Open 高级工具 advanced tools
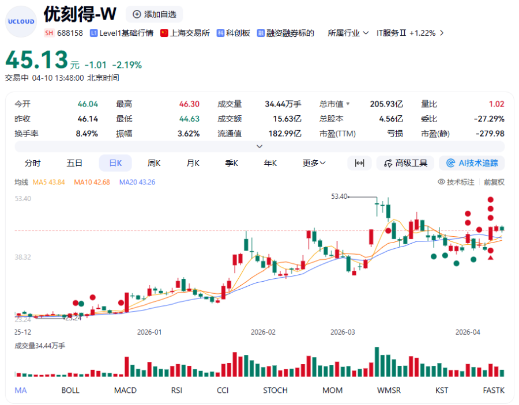Image resolution: width=519 pixels, height=405 pixels. (405, 163)
